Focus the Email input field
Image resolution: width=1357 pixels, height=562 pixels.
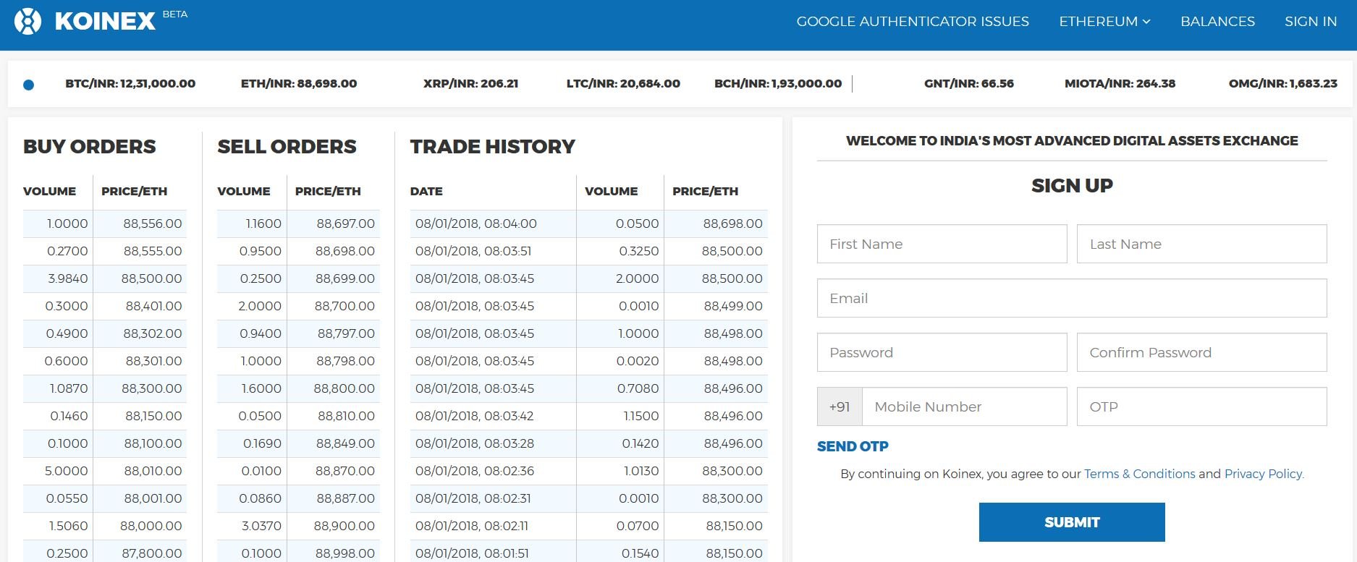(1072, 298)
